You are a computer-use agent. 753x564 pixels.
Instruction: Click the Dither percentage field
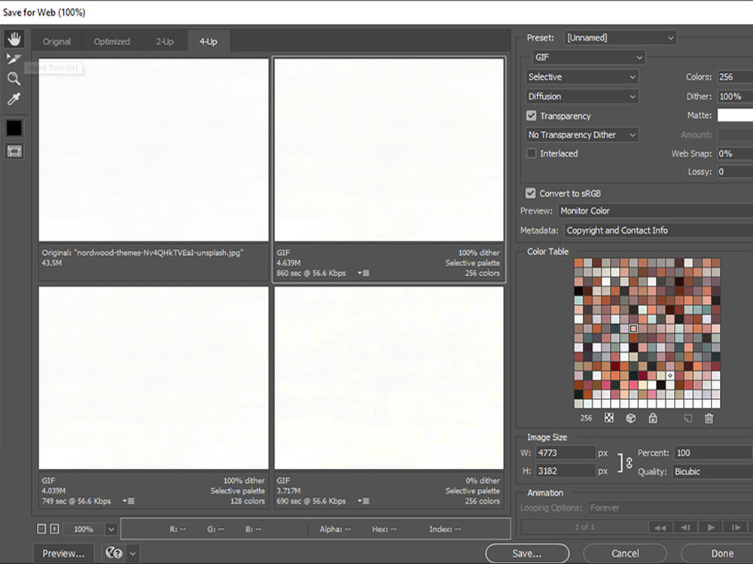pos(735,96)
